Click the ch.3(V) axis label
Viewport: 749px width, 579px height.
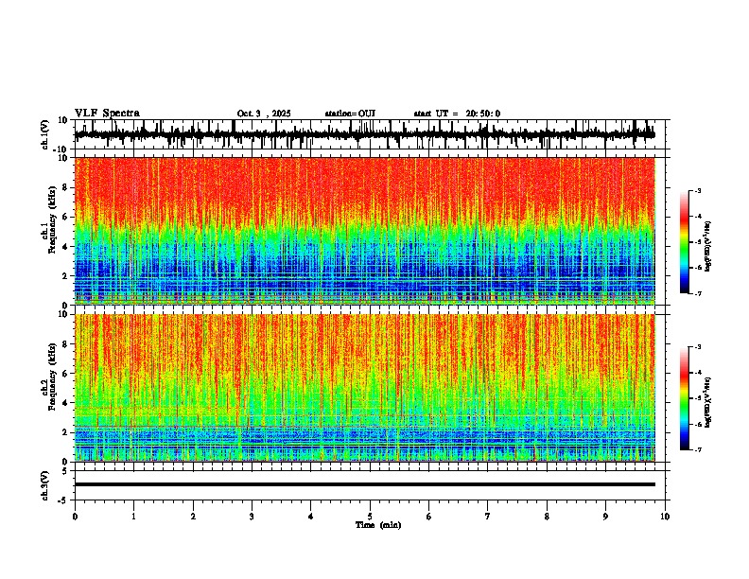pyautogui.click(x=45, y=485)
